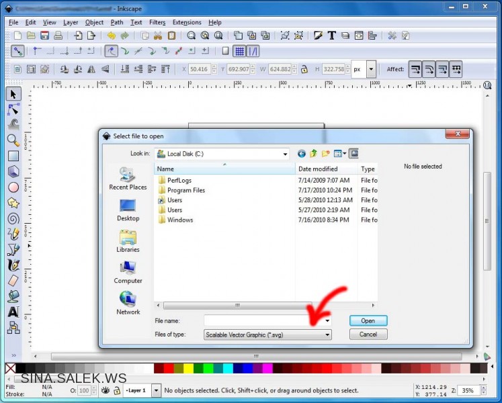Screen dimensions: 502x403
Task: Select the Eraser tool
Action: 13,281
